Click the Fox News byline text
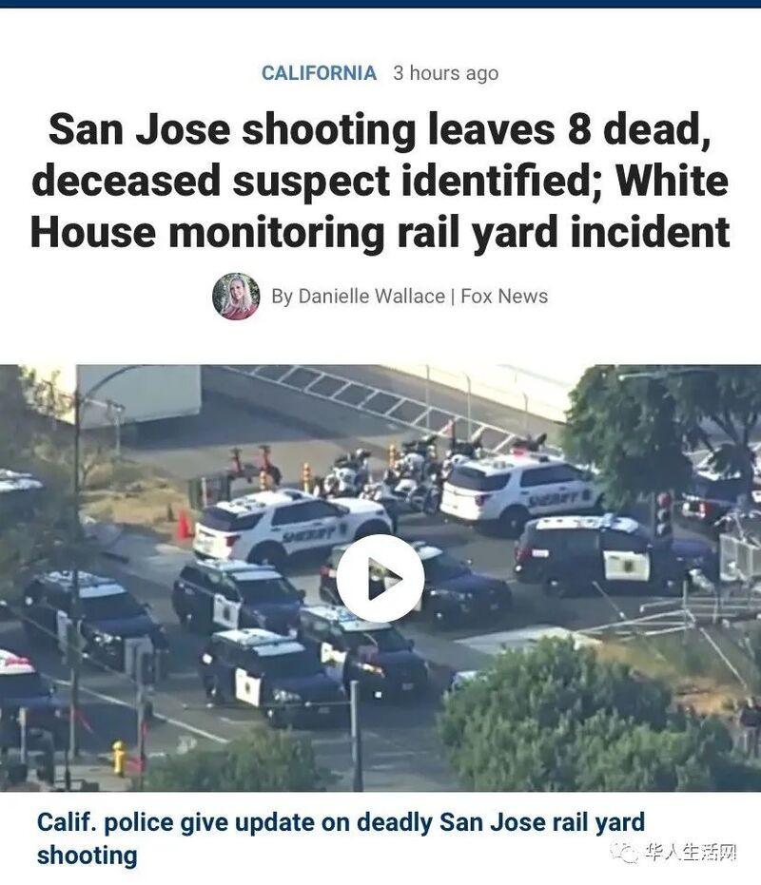The height and width of the screenshot is (885, 761). (504, 297)
